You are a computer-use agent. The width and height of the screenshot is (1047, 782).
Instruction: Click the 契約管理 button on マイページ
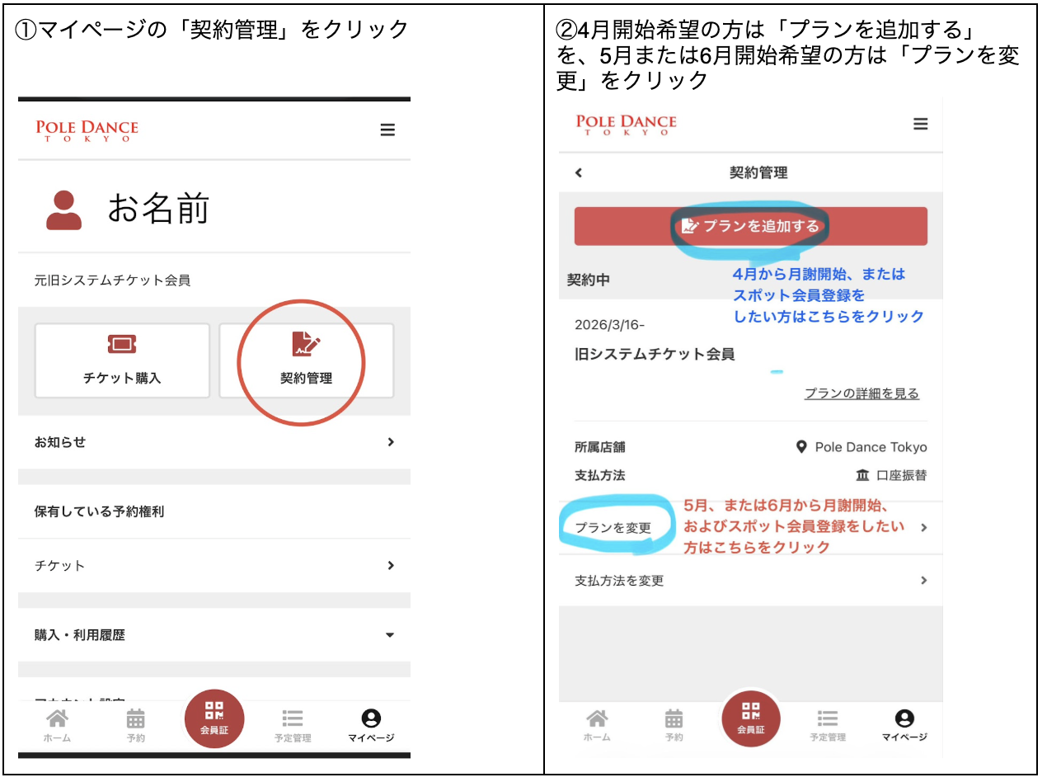(306, 360)
